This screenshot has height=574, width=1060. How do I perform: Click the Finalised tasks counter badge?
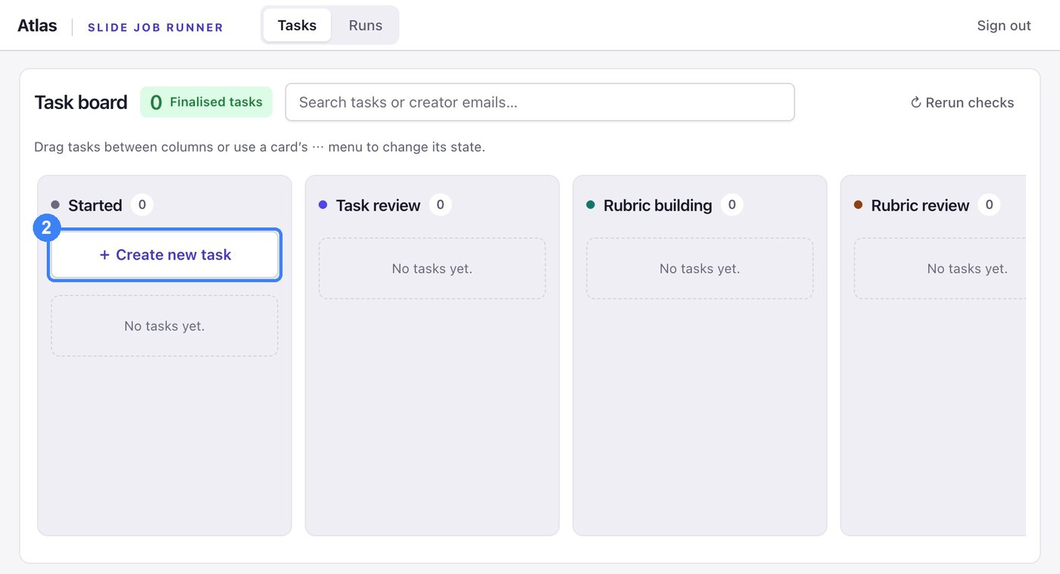[x=206, y=102]
